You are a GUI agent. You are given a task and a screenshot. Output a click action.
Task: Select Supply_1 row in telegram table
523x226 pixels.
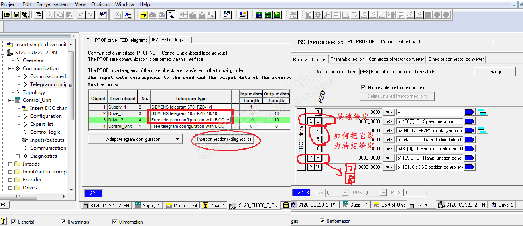189,107
